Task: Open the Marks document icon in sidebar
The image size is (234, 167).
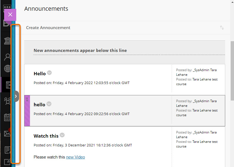Action: (x=7, y=150)
